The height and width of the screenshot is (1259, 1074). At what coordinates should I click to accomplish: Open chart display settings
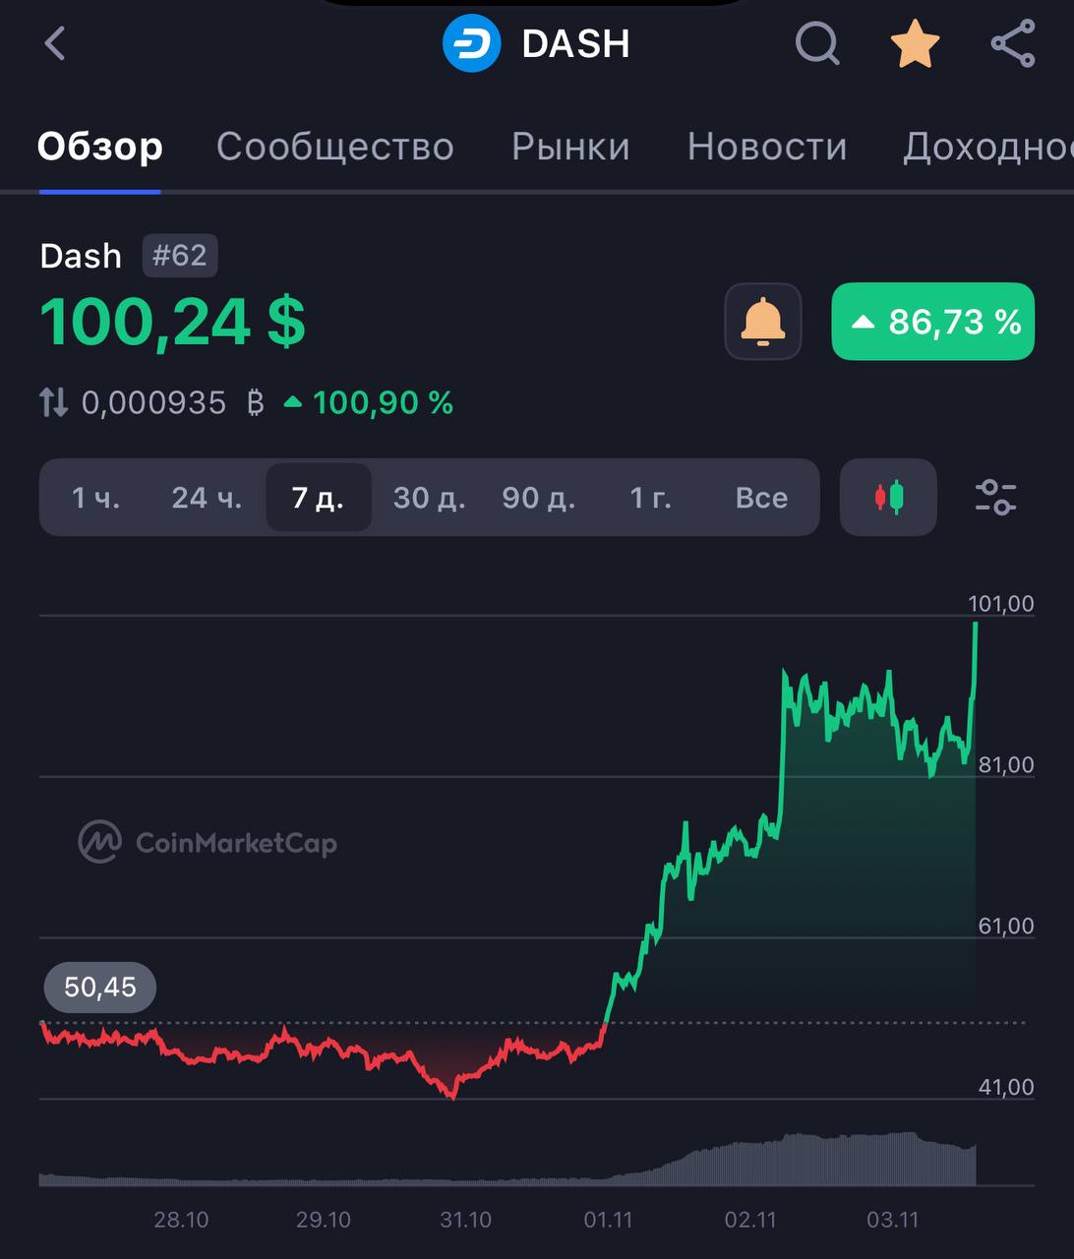[x=996, y=498]
